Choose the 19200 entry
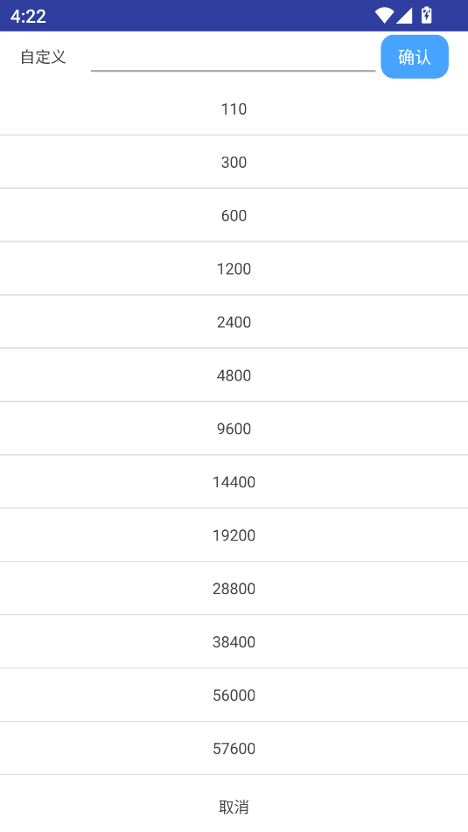Image resolution: width=468 pixels, height=832 pixels. tap(234, 535)
